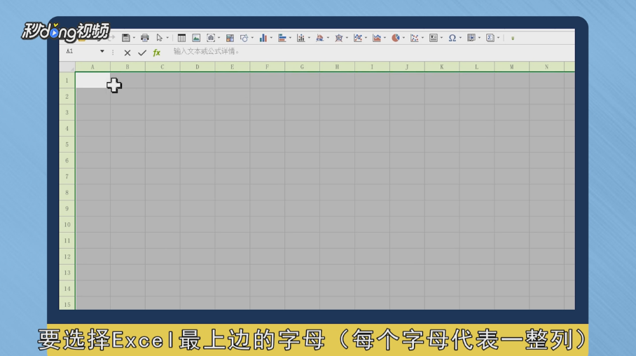636x356 pixels.
Task: Select column J header
Action: click(x=407, y=67)
